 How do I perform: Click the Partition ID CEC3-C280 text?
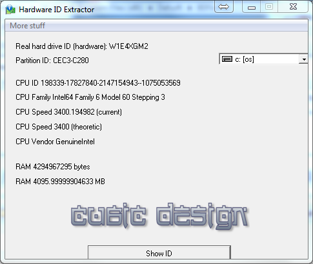coord(52,61)
